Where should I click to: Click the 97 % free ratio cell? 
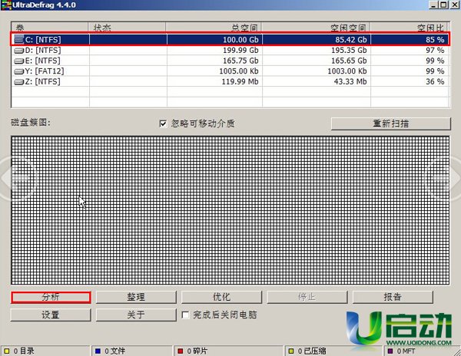tap(410, 51)
